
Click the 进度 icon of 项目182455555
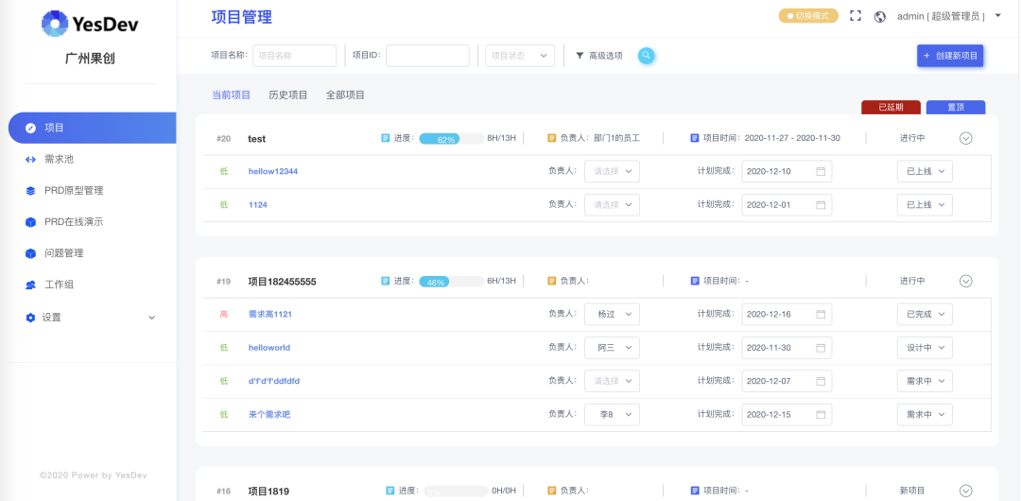[x=386, y=281]
